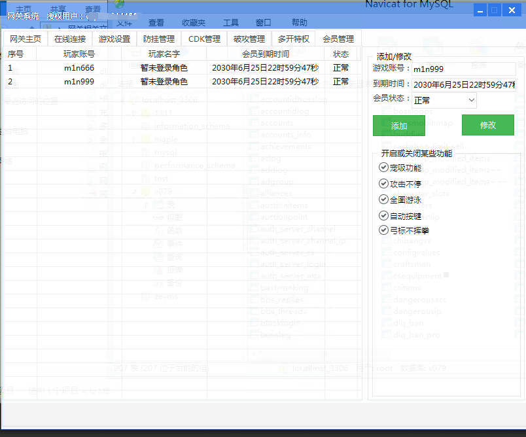Open Navicat 窗口 menu
The width and height of the screenshot is (526, 437).
pyautogui.click(x=264, y=22)
